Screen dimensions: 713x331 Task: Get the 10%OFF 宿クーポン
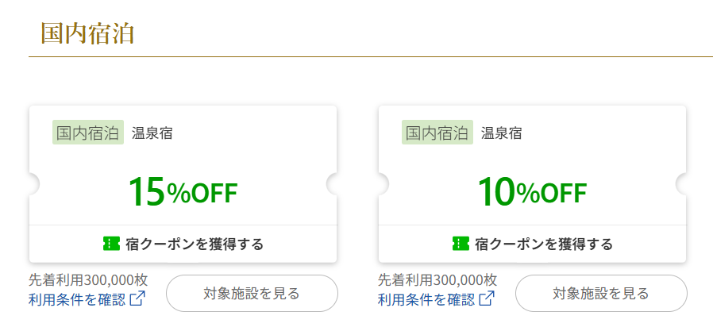pyautogui.click(x=533, y=244)
